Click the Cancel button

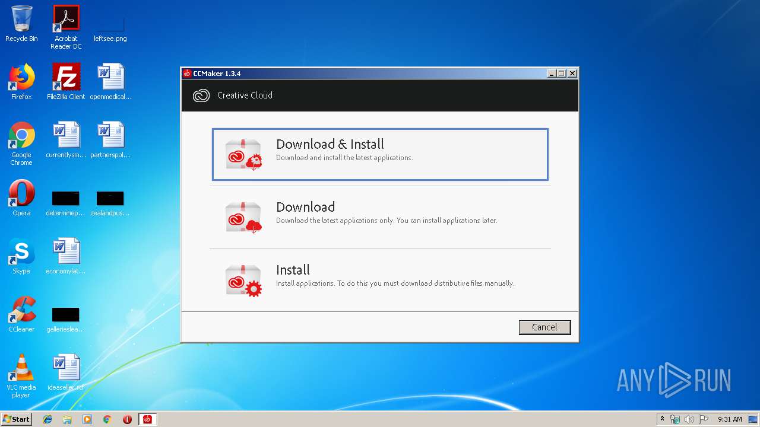pos(544,327)
